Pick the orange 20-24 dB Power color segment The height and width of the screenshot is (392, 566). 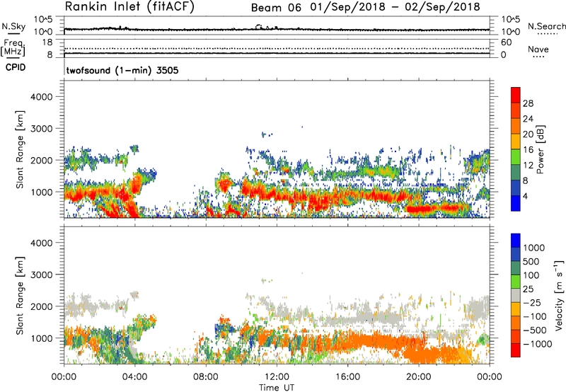point(516,126)
